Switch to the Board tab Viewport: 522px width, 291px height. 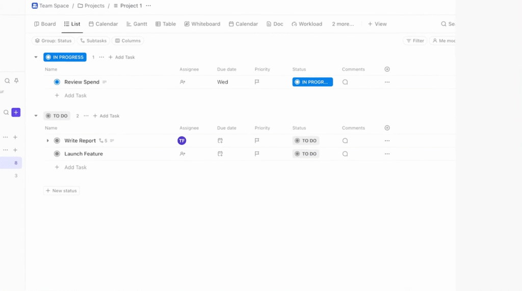click(x=45, y=24)
